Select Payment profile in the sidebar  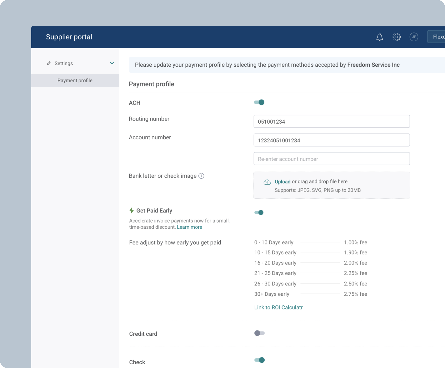[x=75, y=80]
